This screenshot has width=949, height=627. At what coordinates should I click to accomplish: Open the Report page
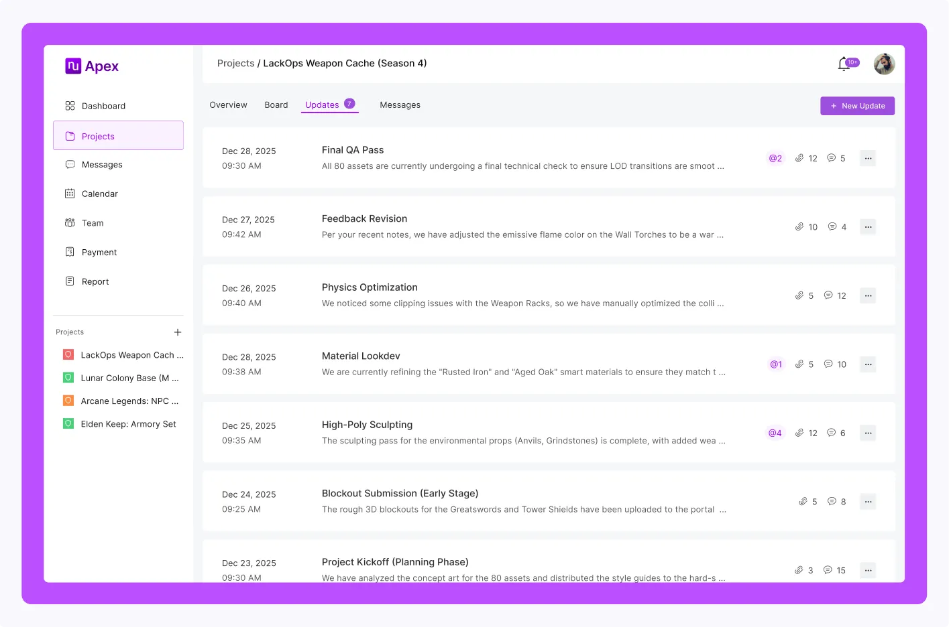[95, 282]
